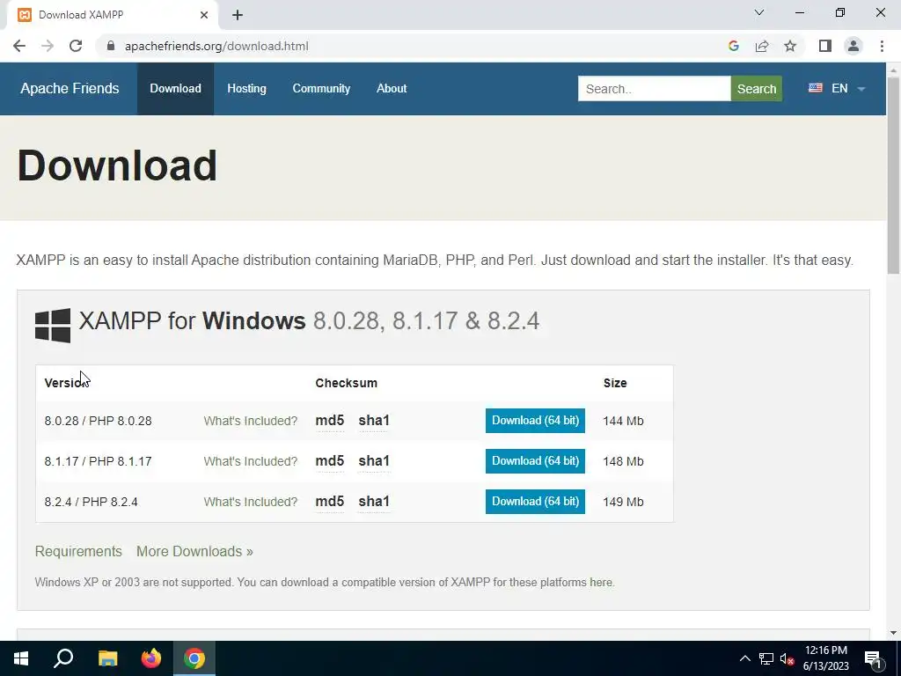Open the Download nav item
The image size is (901, 676).
point(175,89)
